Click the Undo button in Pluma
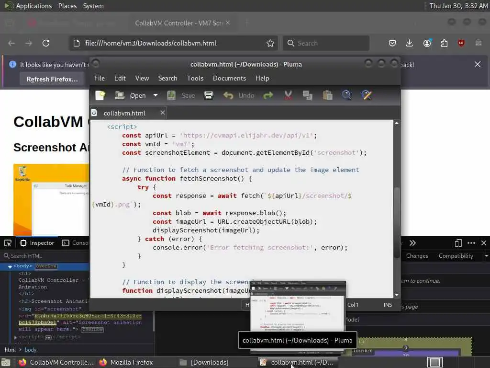 [239, 95]
